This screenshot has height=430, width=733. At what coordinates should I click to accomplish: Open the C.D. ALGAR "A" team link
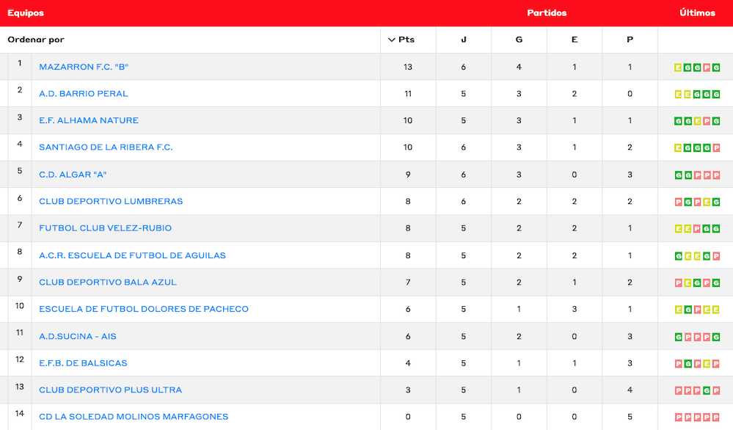(x=73, y=175)
